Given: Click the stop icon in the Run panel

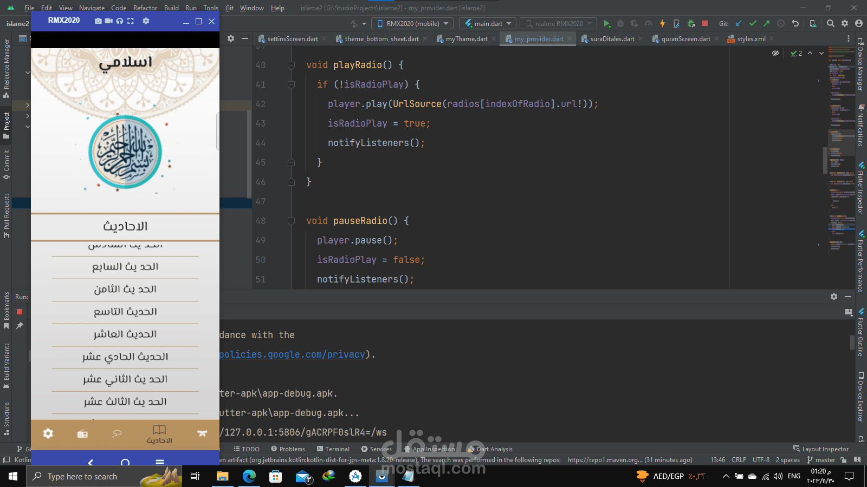Looking at the screenshot, I should point(20,312).
